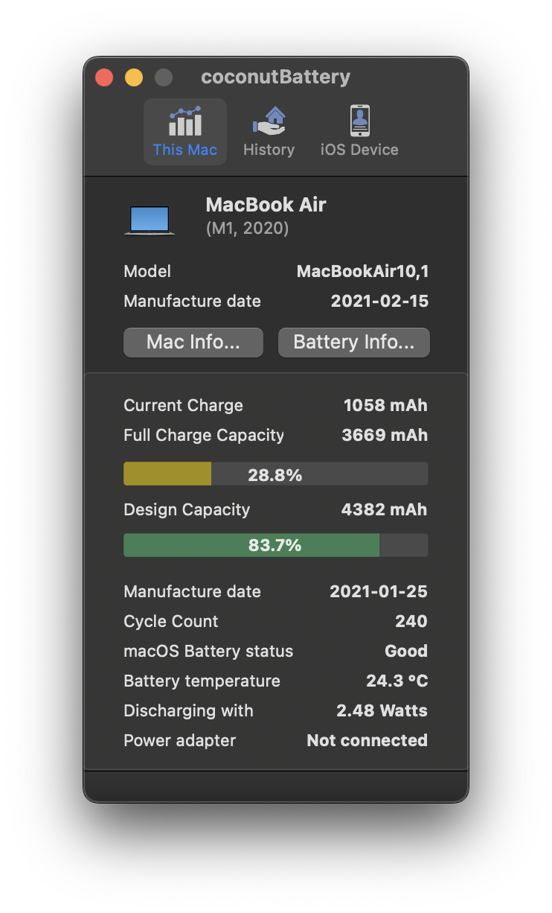Click the MacBook Air laptop image

(x=150, y=220)
